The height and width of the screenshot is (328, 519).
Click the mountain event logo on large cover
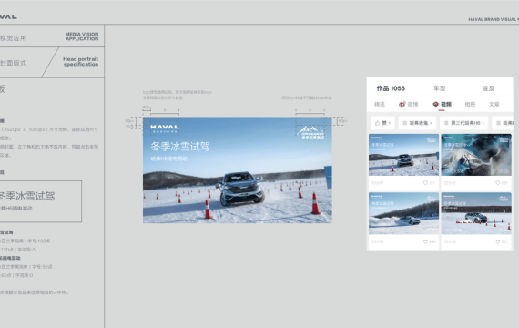[x=310, y=132]
